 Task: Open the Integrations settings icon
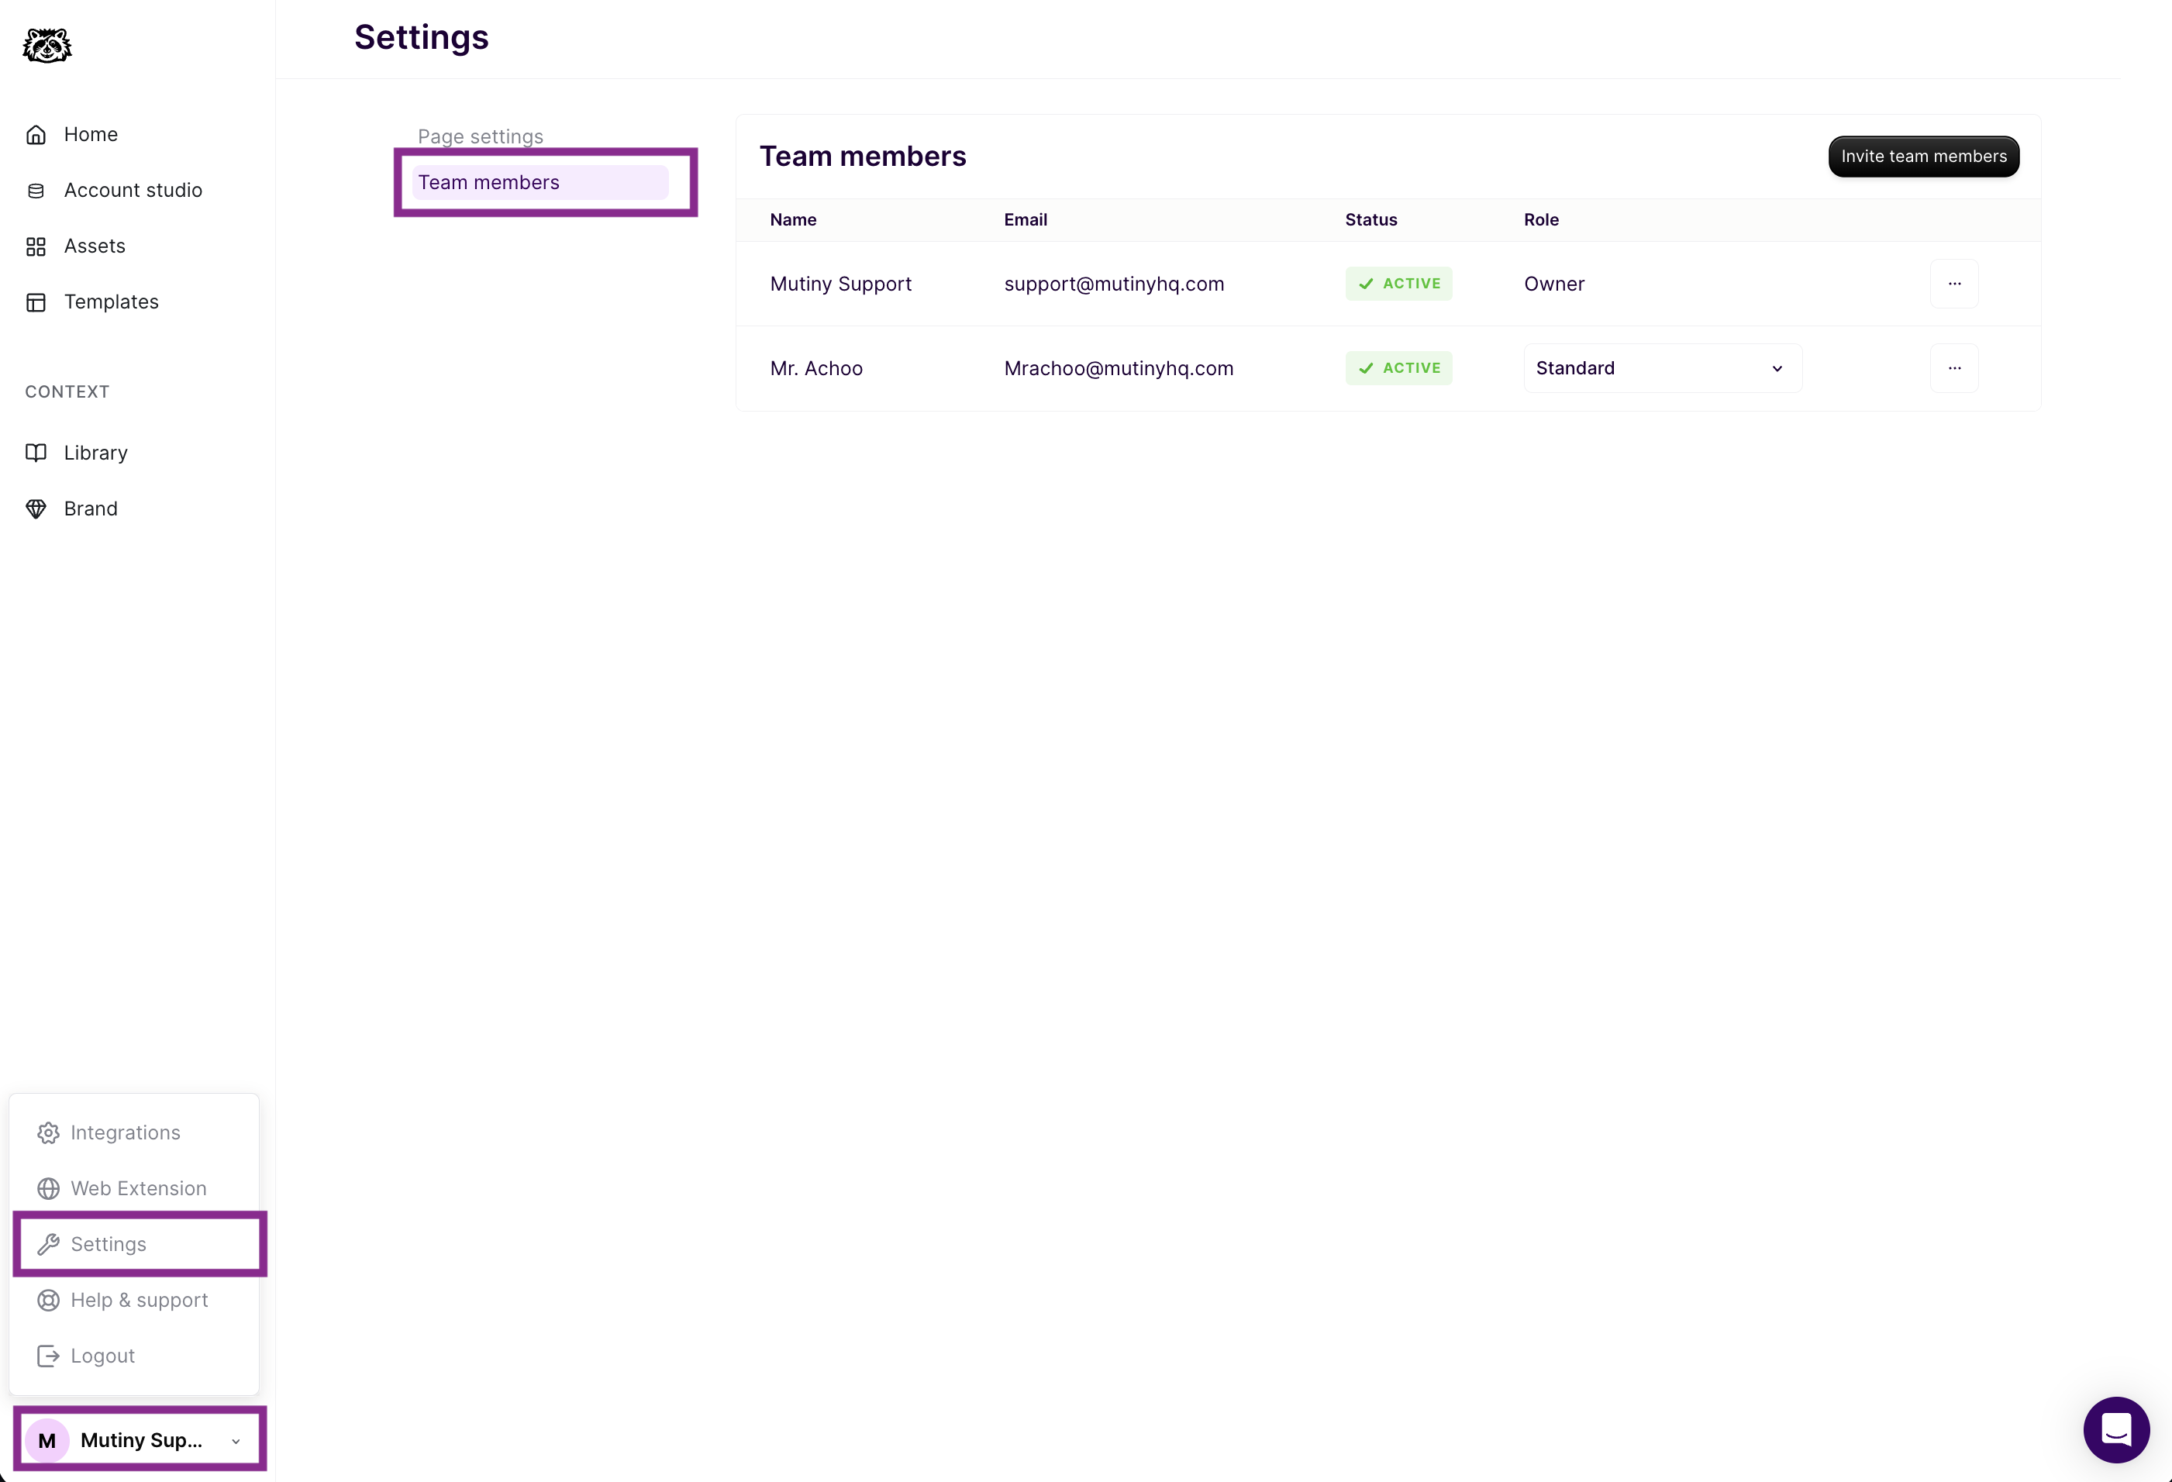[x=49, y=1132]
